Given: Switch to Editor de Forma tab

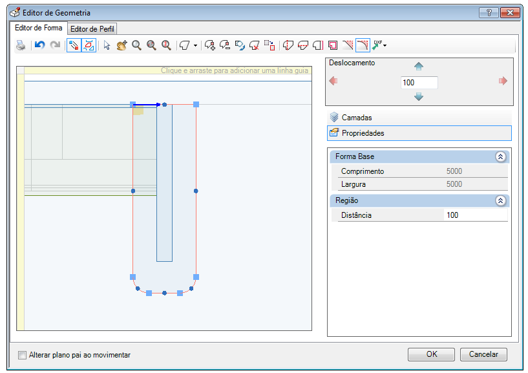Looking at the screenshot, I should click(x=38, y=28).
